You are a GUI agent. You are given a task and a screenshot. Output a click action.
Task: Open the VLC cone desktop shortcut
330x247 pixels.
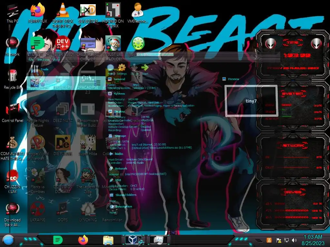pos(63,15)
